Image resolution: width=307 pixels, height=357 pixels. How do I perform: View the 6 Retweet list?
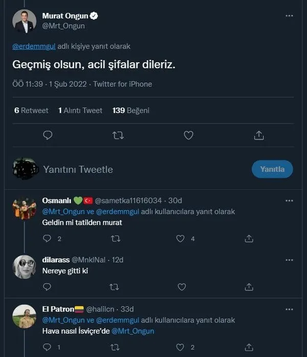(x=31, y=110)
